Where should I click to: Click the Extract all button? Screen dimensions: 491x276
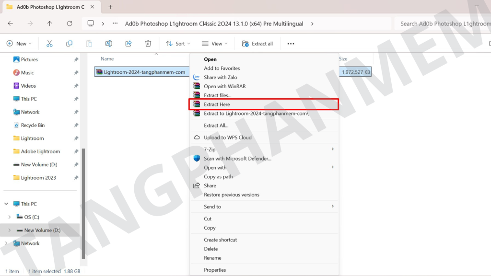tap(258, 44)
